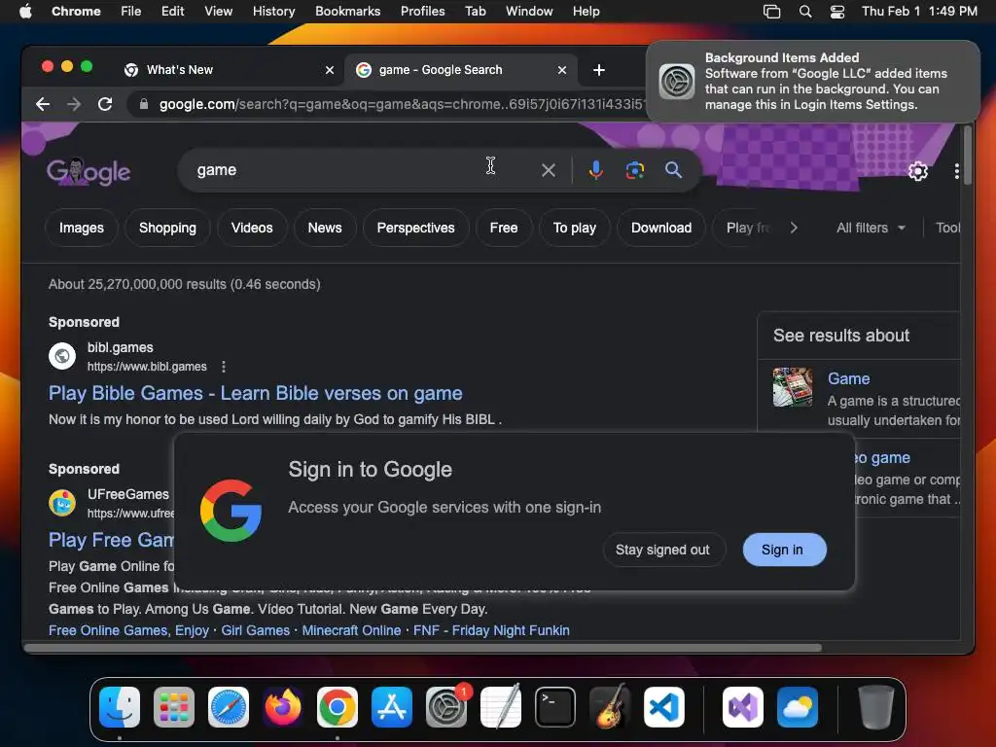Open Trash from the Dock

pyautogui.click(x=876, y=707)
